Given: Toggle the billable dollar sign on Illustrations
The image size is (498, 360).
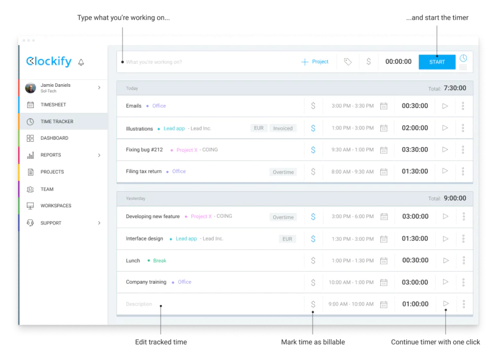Looking at the screenshot, I should pyautogui.click(x=313, y=128).
